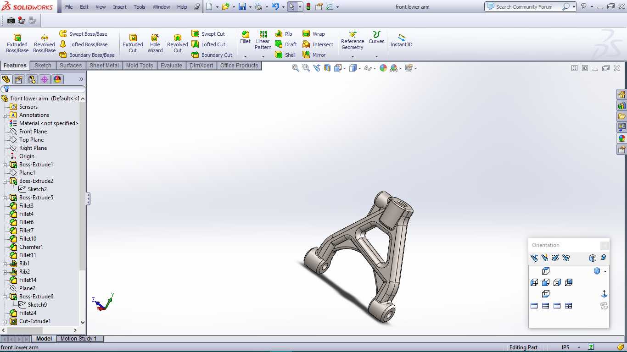
Task: Click the Section View icon
Action: click(x=327, y=68)
